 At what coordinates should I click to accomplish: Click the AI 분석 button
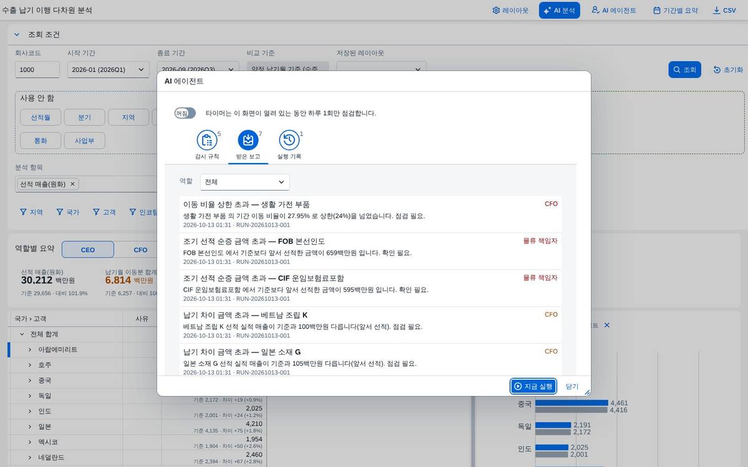tap(559, 11)
